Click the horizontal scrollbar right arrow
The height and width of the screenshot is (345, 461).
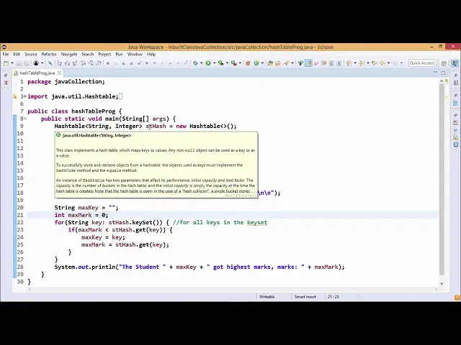436,289
